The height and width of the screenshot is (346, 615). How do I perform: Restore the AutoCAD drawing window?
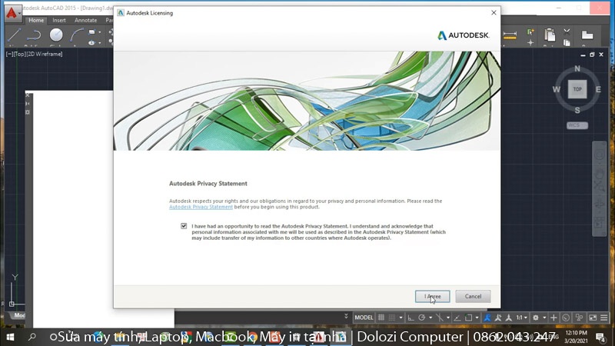tap(592, 55)
